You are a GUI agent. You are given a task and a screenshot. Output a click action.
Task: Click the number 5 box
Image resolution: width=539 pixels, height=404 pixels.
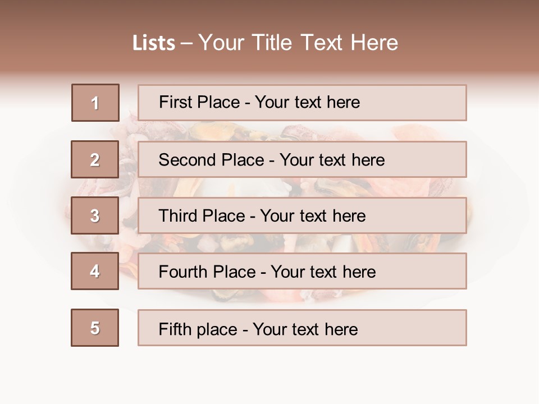coord(95,328)
